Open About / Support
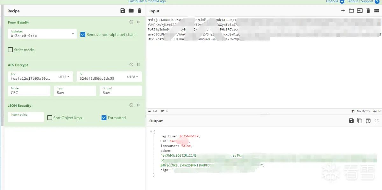 (364, 2)
